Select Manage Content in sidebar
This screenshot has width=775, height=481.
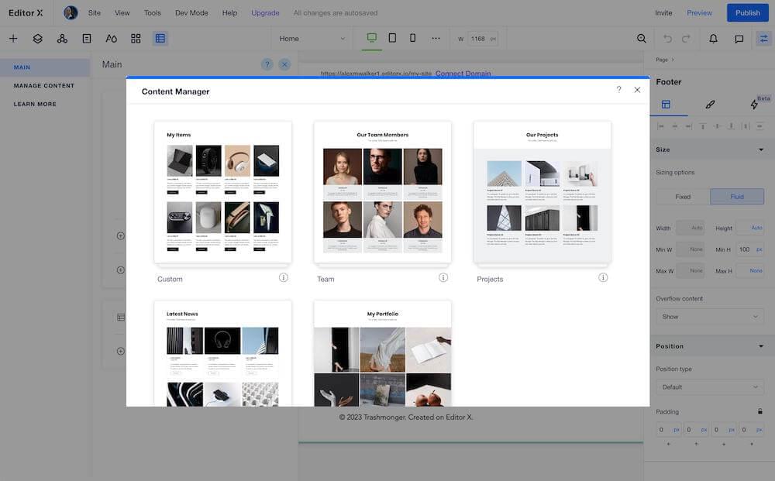[44, 86]
